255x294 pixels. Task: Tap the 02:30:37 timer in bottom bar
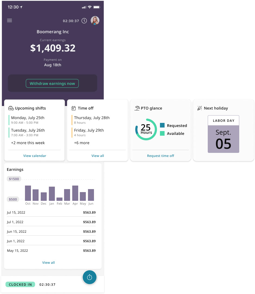coord(48,284)
